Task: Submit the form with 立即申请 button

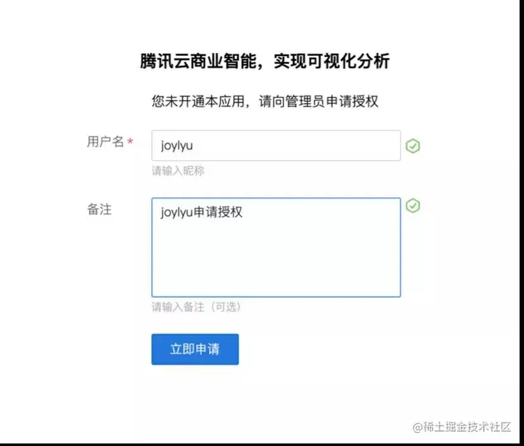Action: (195, 349)
